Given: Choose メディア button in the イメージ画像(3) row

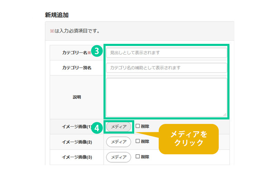Looking at the screenshot, I should pos(119,157).
